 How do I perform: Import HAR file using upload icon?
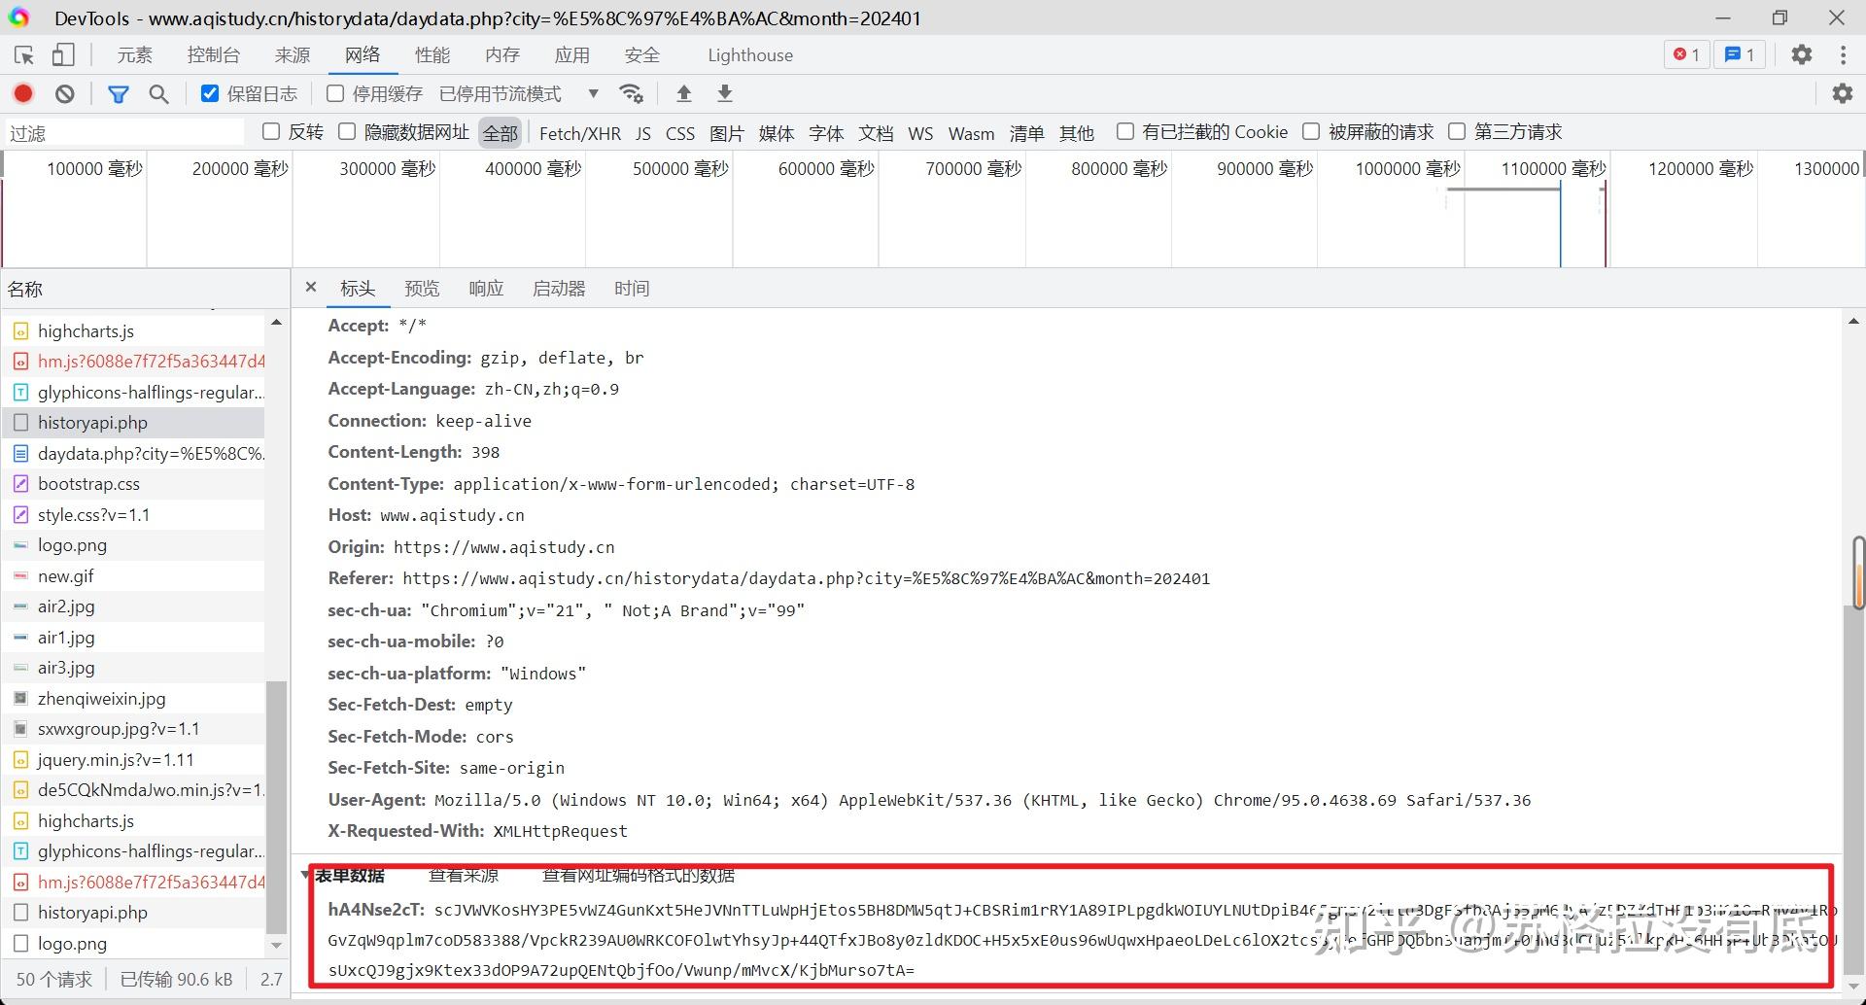click(x=683, y=93)
